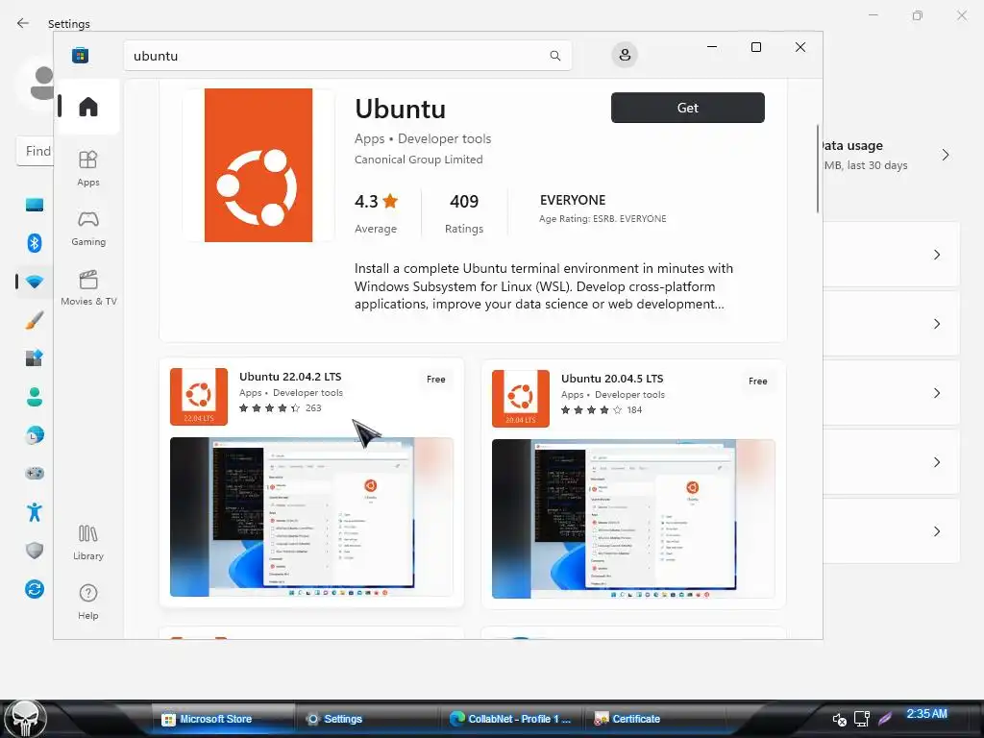Go to the Apps section in the Store
This screenshot has width=984, height=738.
87,168
